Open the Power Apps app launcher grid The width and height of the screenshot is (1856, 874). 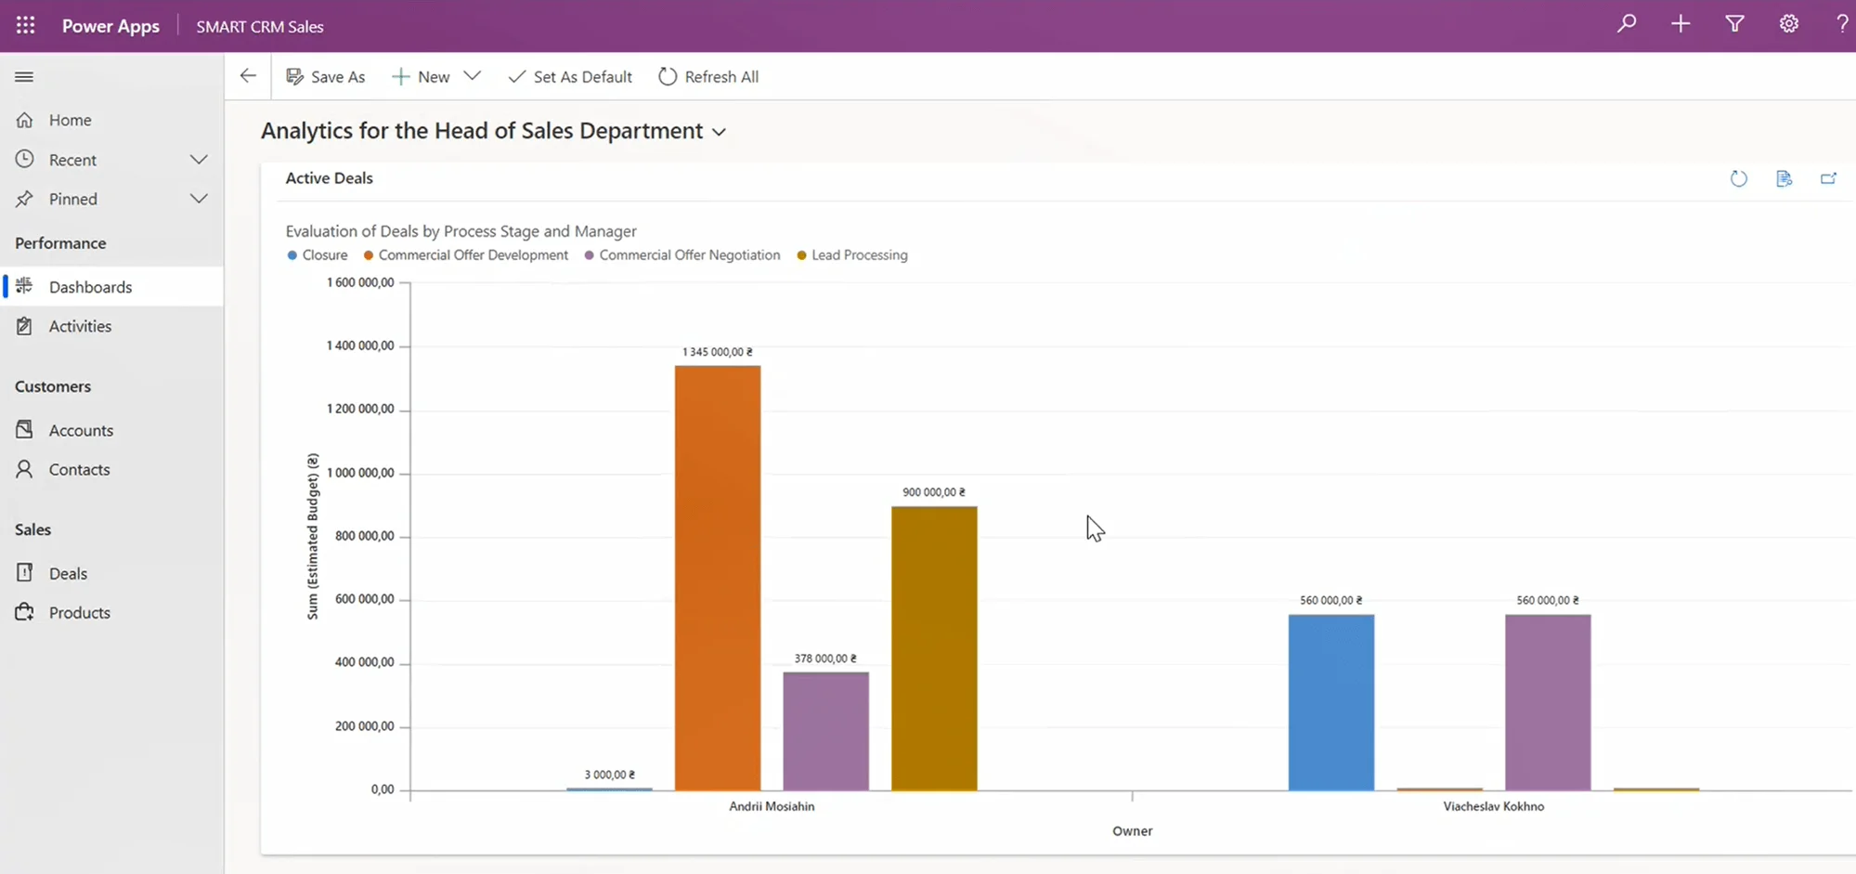tap(25, 26)
